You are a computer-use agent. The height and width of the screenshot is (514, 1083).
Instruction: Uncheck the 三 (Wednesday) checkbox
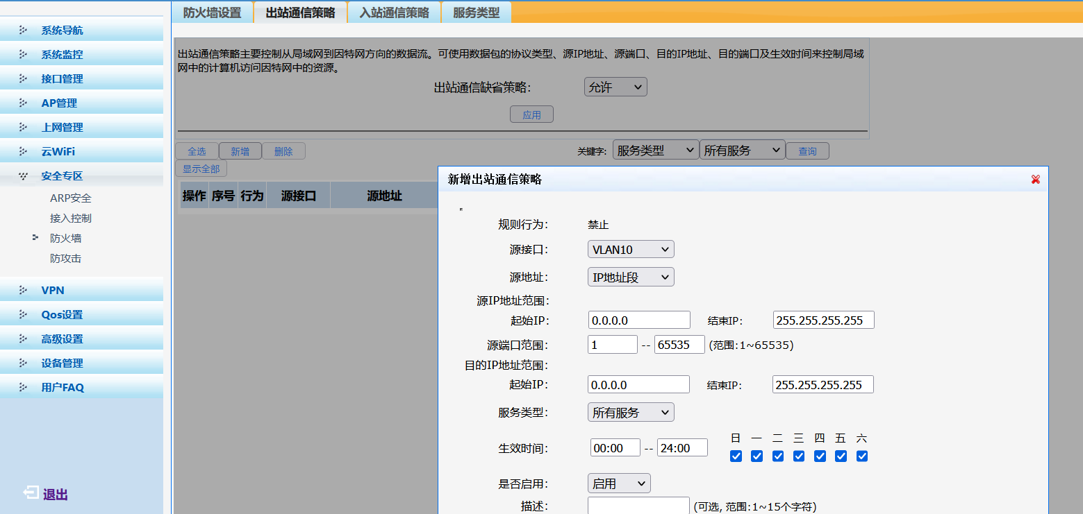click(799, 456)
